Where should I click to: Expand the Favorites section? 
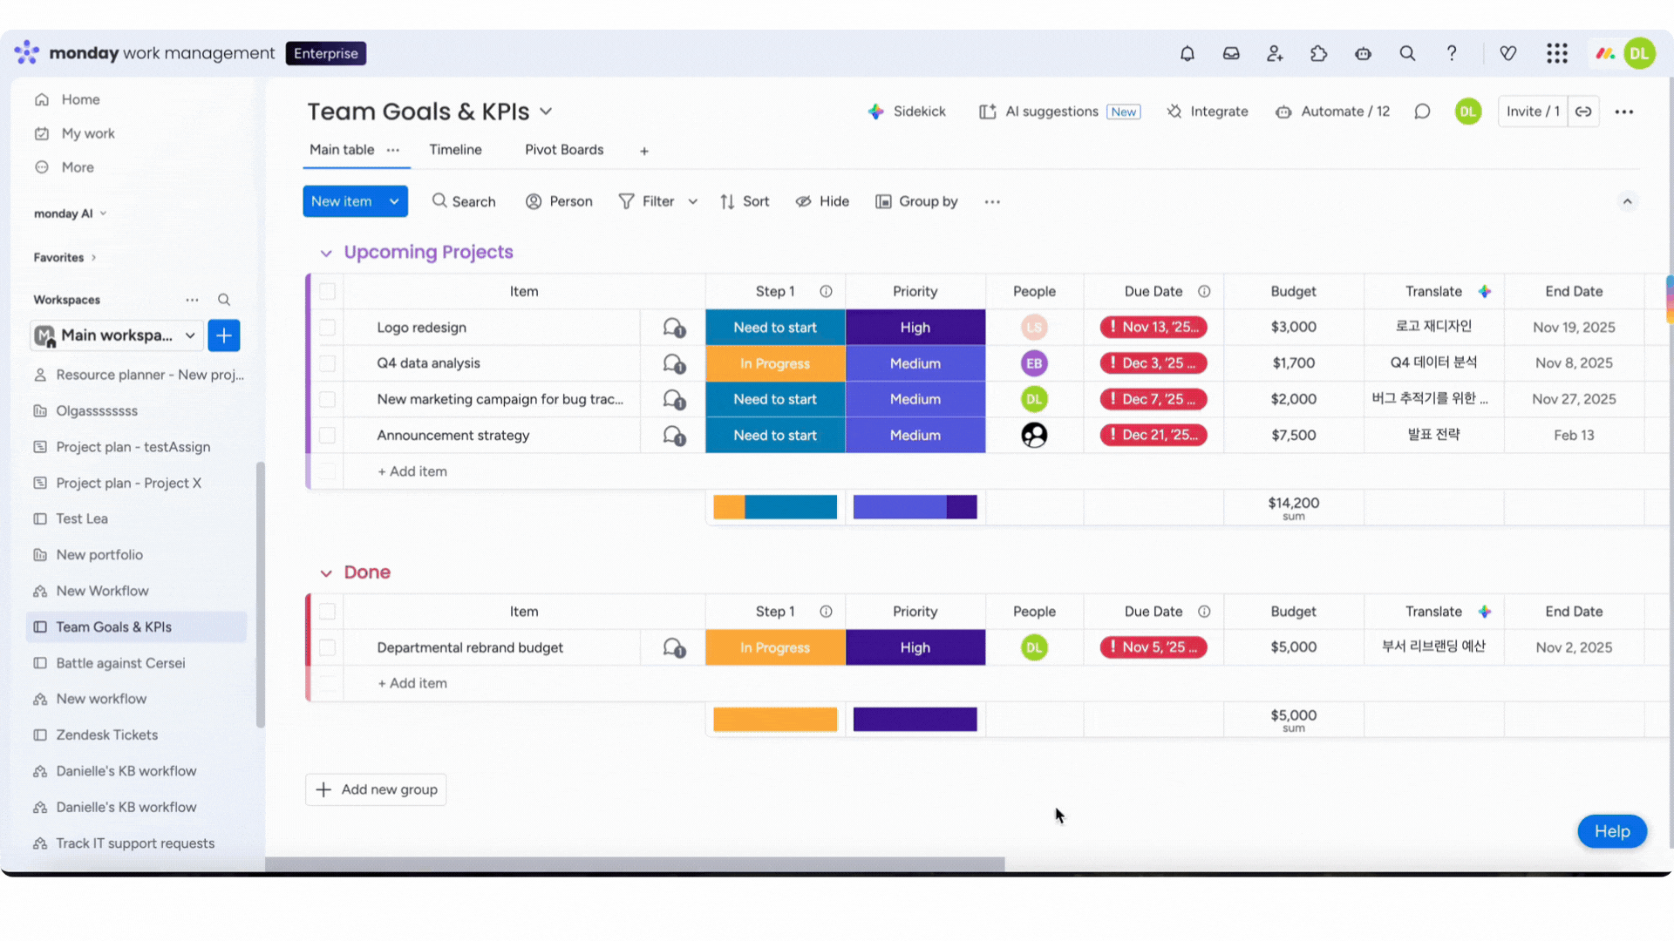(65, 258)
